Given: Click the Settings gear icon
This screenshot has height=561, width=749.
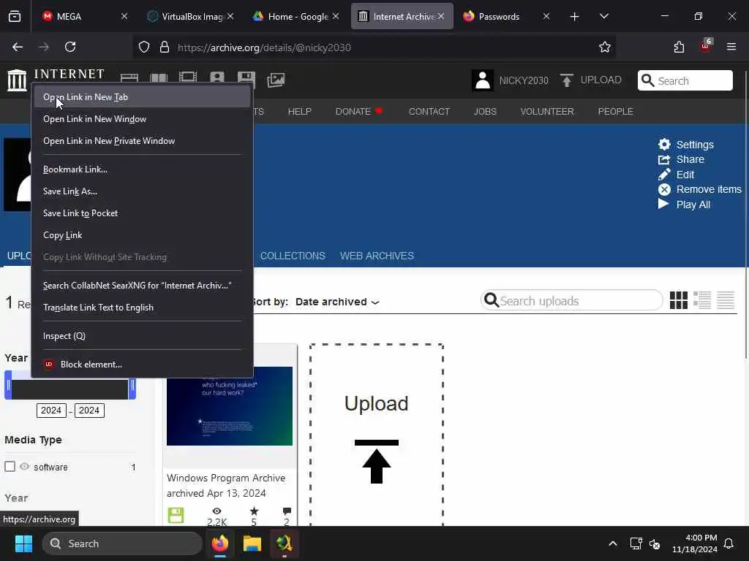Looking at the screenshot, I should [664, 144].
